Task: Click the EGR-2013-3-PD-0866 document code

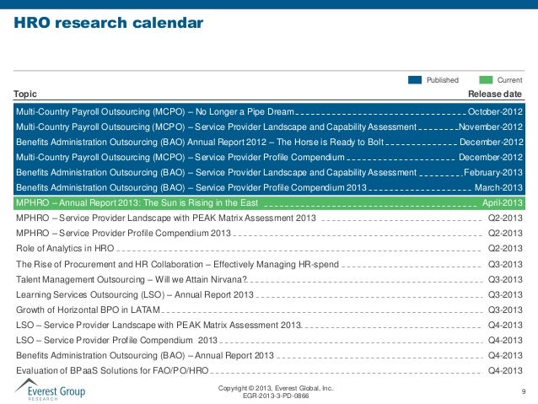Action: coord(276,396)
